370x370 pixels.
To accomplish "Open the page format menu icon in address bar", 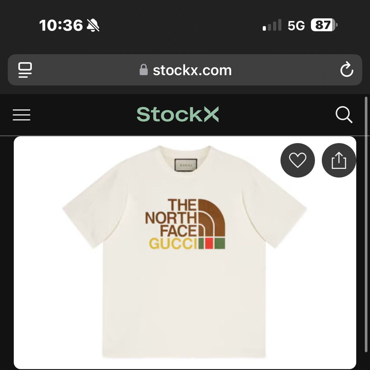I will coord(25,70).
